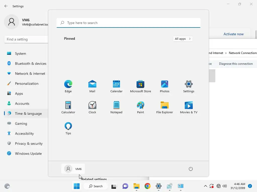Click the sync status tray icon
The image size is (257, 192).
(x=212, y=186)
